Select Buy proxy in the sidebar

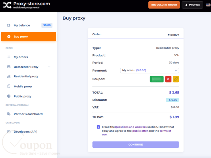click(28, 37)
